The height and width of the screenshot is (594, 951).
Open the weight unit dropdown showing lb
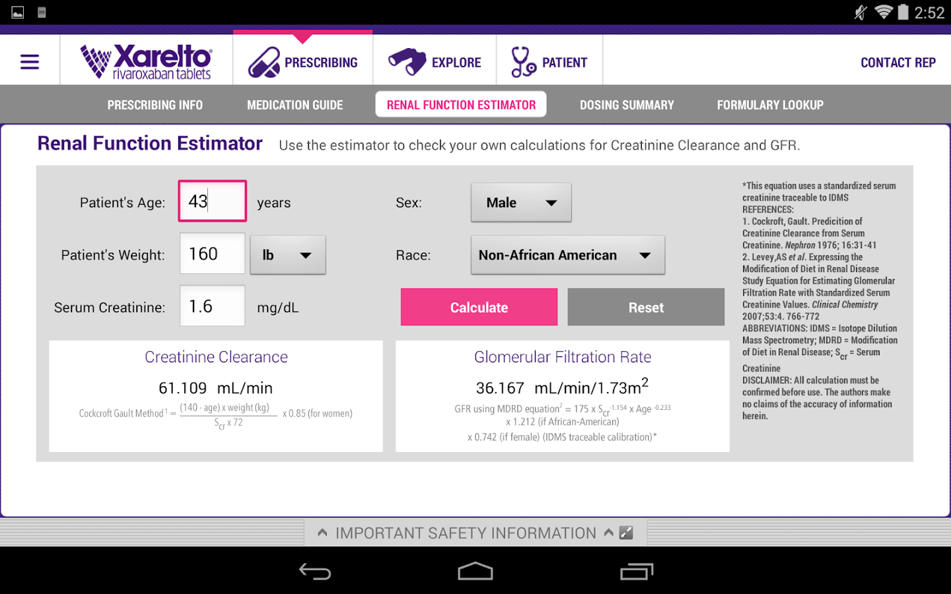pyautogui.click(x=288, y=255)
